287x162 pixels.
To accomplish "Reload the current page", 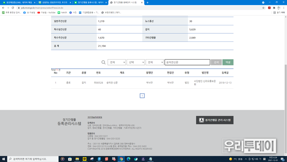I will click(x=13, y=8).
